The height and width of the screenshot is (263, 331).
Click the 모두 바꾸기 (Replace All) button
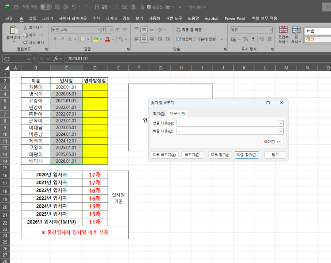click(x=164, y=155)
